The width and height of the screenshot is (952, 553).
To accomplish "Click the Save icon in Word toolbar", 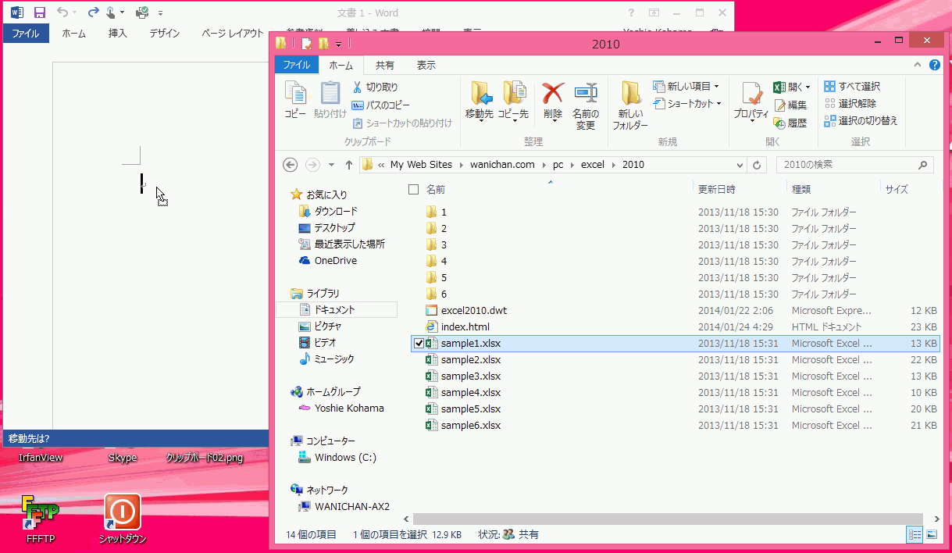I will (39, 12).
